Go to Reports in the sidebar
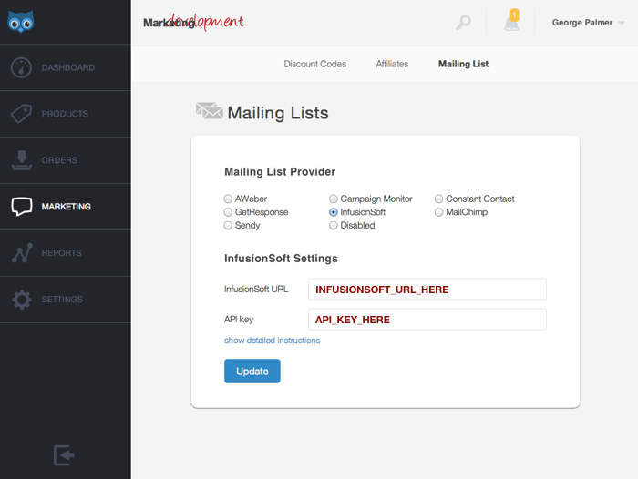Viewport: 638px width, 479px height. pyautogui.click(x=61, y=253)
